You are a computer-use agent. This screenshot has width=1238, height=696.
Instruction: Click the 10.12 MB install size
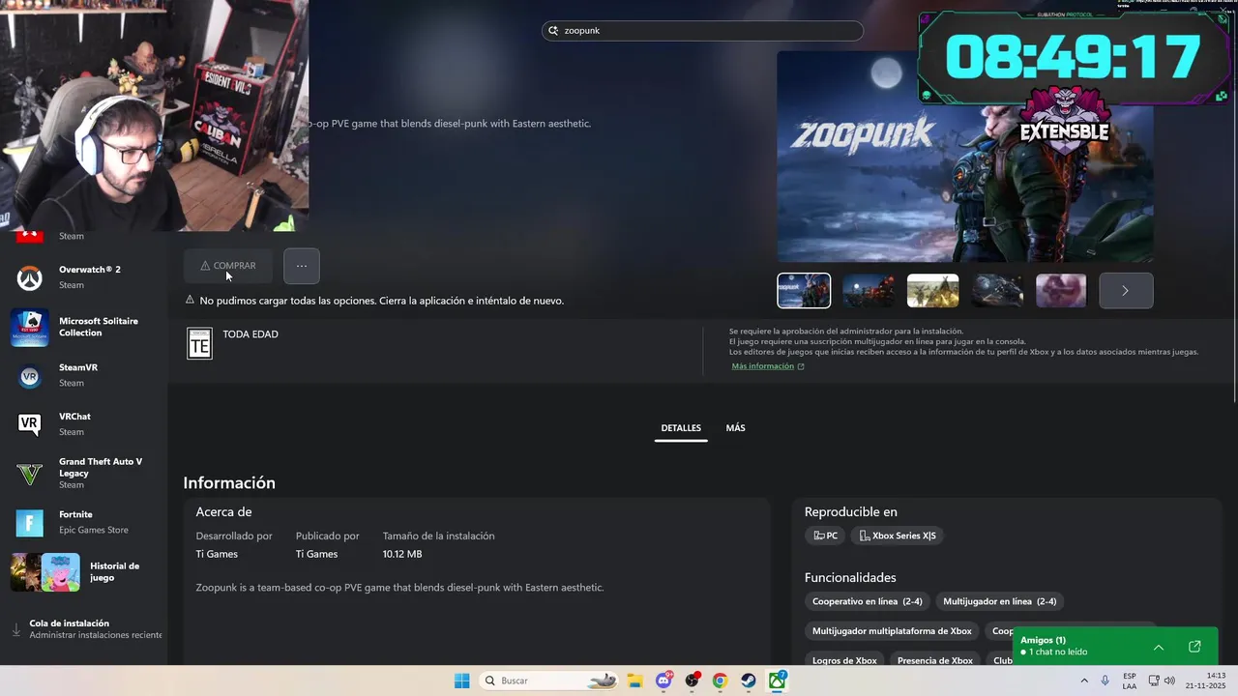point(402,554)
